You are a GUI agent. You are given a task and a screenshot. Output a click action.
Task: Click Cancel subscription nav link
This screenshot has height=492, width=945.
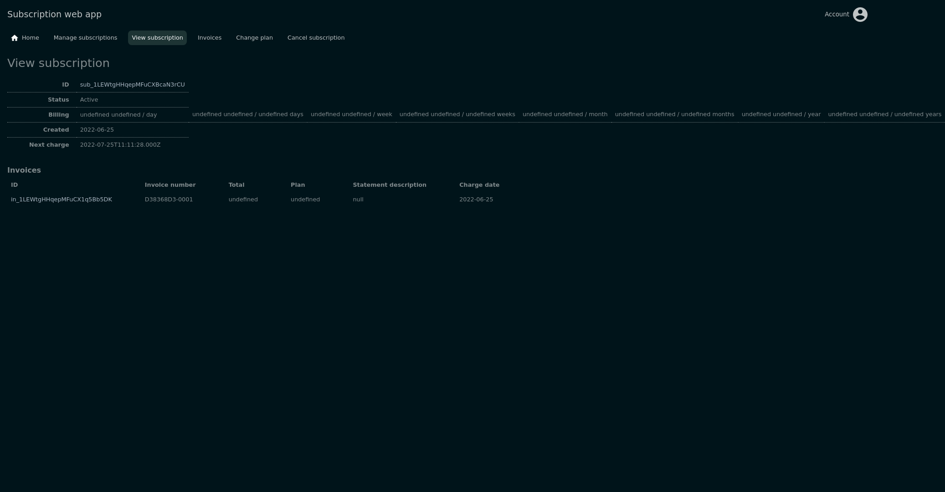click(x=316, y=38)
